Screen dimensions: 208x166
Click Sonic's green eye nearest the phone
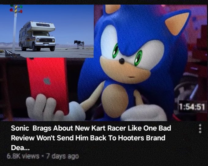(116, 51)
